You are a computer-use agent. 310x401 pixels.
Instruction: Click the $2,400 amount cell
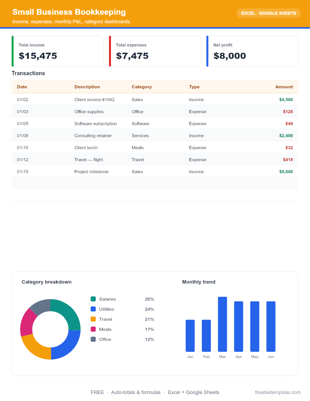[286, 136]
